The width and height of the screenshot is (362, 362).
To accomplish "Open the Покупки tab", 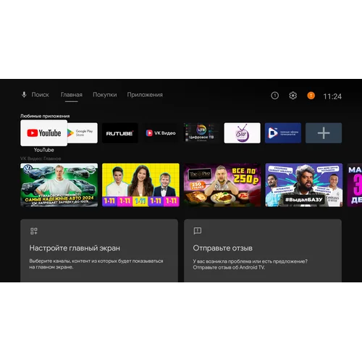I will coord(105,95).
